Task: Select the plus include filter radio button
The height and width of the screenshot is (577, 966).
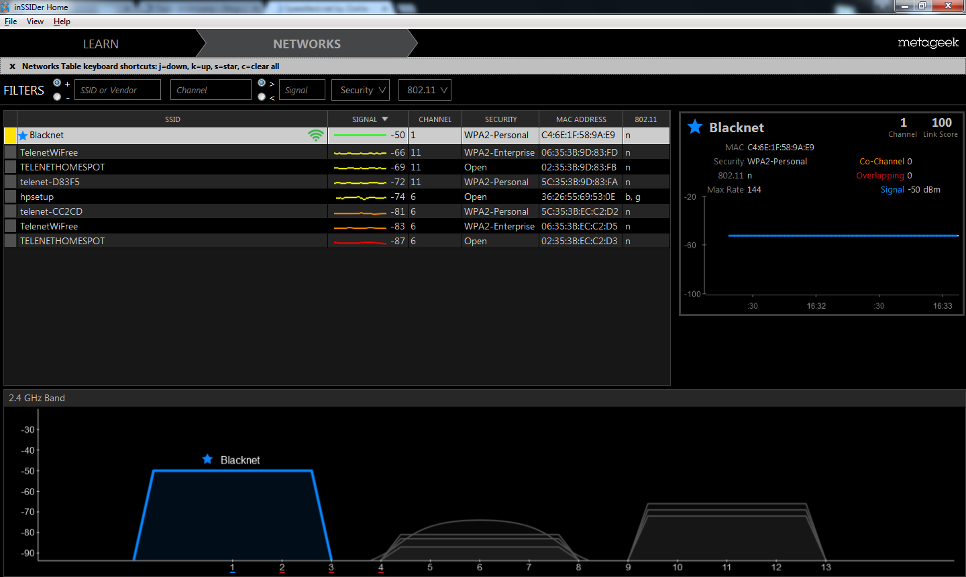Action: coord(57,83)
